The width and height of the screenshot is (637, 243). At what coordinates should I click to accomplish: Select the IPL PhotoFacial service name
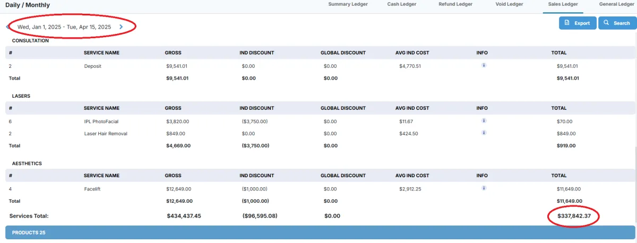point(102,121)
